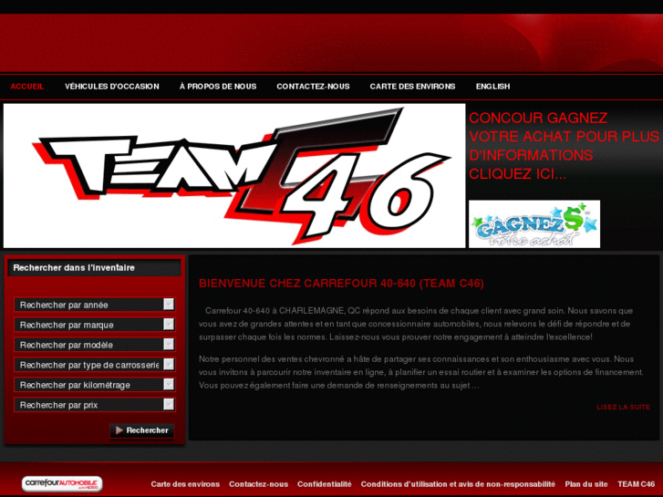The image size is (663, 497).
Task: Switch site language to ENGLISH
Action: (492, 87)
